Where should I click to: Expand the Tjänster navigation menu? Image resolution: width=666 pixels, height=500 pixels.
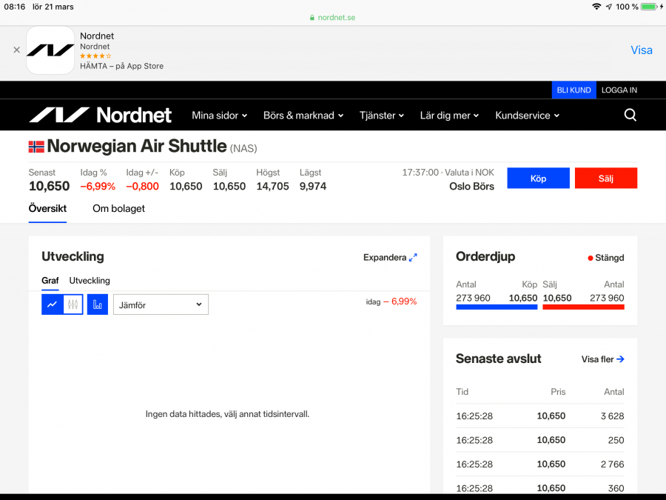point(382,116)
